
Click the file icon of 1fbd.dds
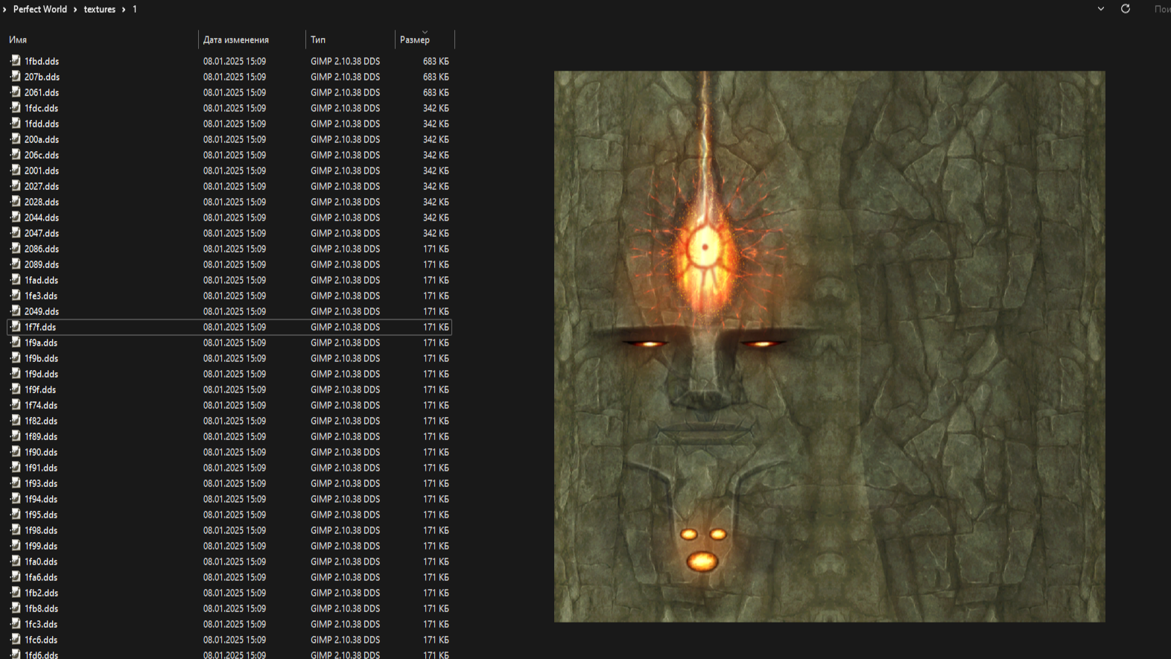15,60
